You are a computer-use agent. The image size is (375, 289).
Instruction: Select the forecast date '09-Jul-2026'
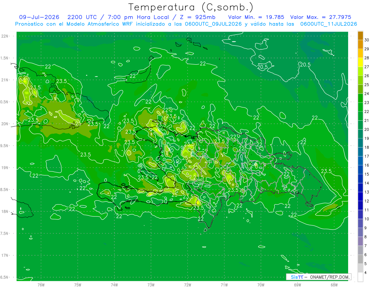point(39,17)
